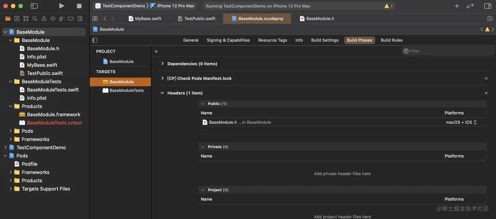The width and height of the screenshot is (496, 219).
Task: Run the project with the play button
Action: coord(61,6)
